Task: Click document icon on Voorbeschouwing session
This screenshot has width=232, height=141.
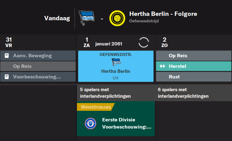Action: point(7,77)
